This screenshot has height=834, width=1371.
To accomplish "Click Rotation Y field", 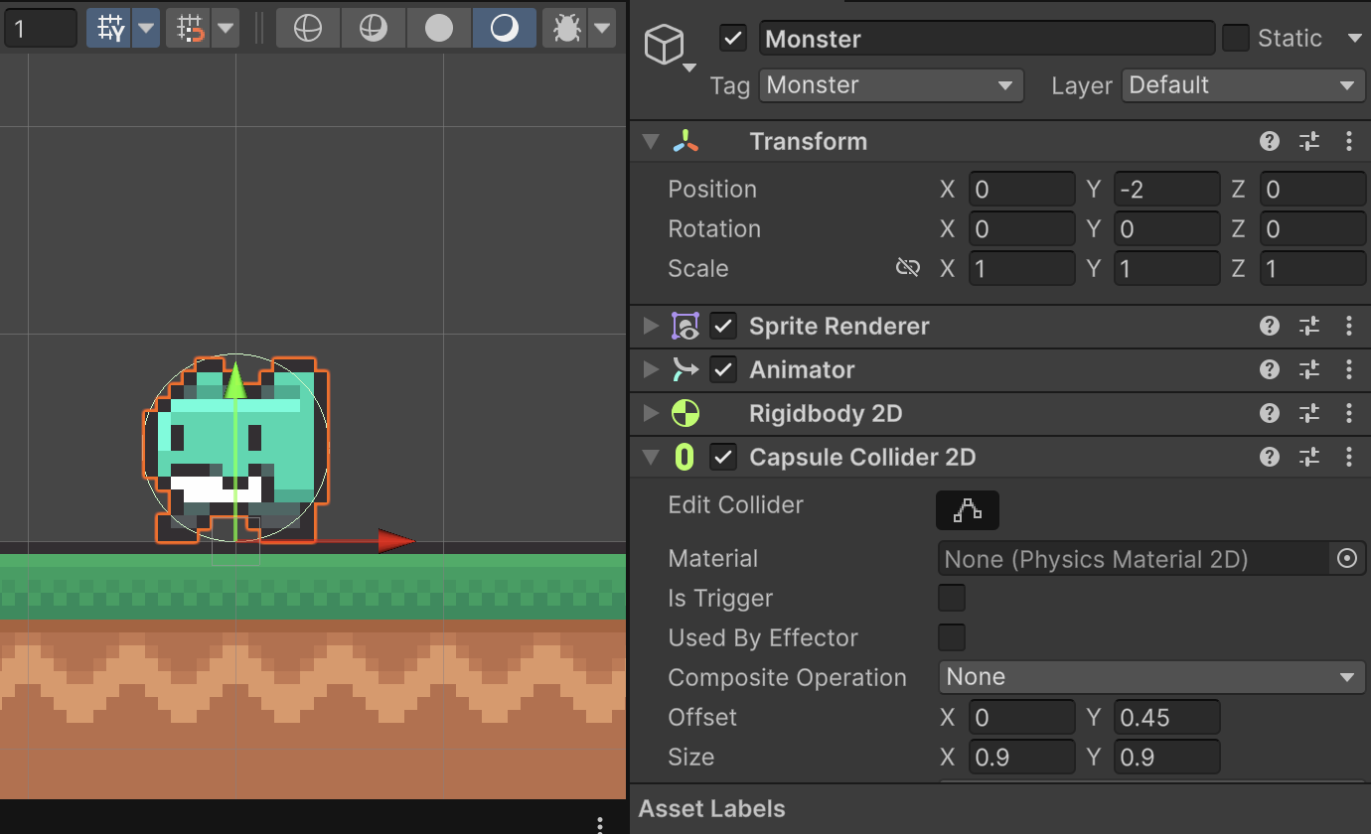I will pos(1167,228).
